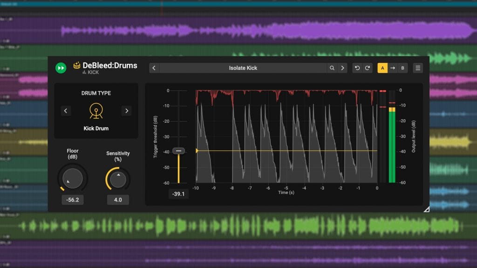Go to next preset arrow
Image resolution: width=477 pixels, height=268 pixels.
click(x=343, y=68)
